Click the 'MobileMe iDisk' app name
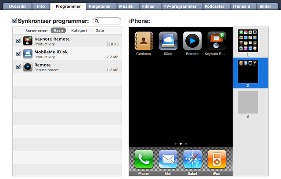 point(51,52)
